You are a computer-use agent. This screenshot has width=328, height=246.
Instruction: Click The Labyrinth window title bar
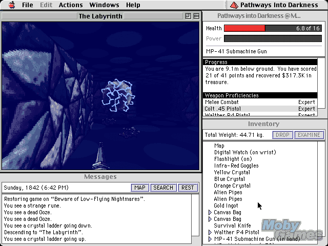click(100, 16)
